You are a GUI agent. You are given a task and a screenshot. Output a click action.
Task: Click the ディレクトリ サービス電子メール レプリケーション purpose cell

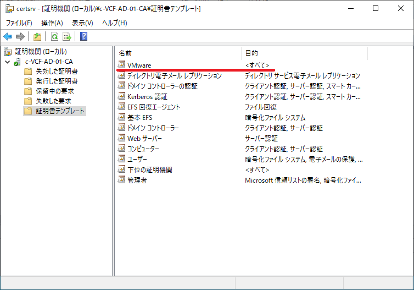tap(303, 76)
